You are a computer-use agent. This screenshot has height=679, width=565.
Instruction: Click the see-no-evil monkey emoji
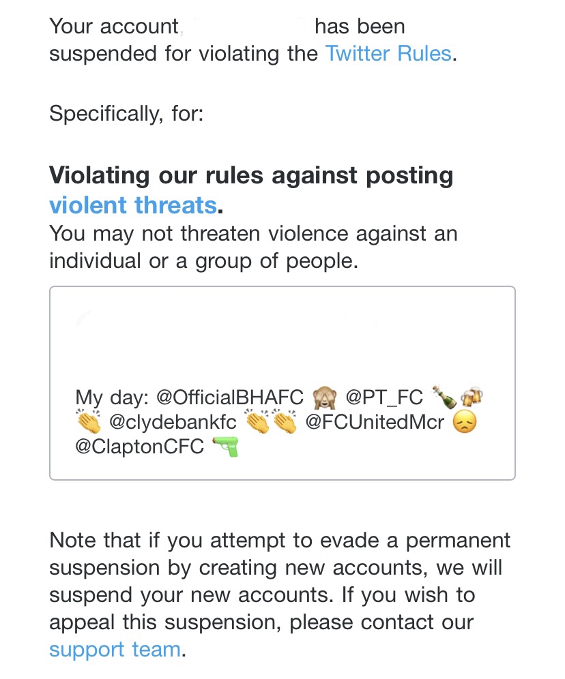click(325, 397)
